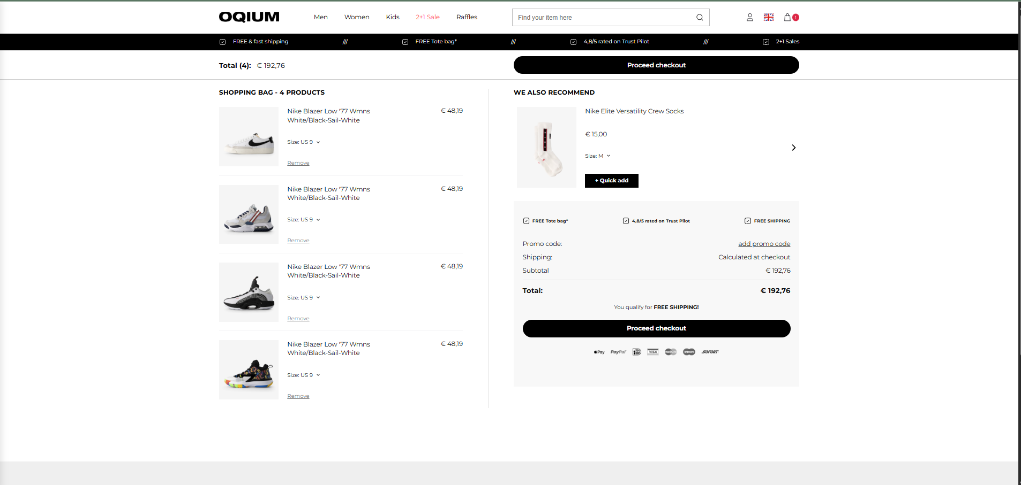This screenshot has width=1021, height=485.
Task: Remove the white low-top black-swoosh sneaker
Action: point(298,163)
